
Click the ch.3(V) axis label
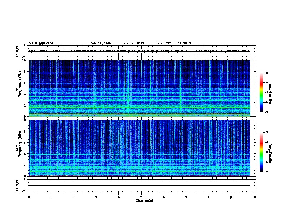pos(17,185)
